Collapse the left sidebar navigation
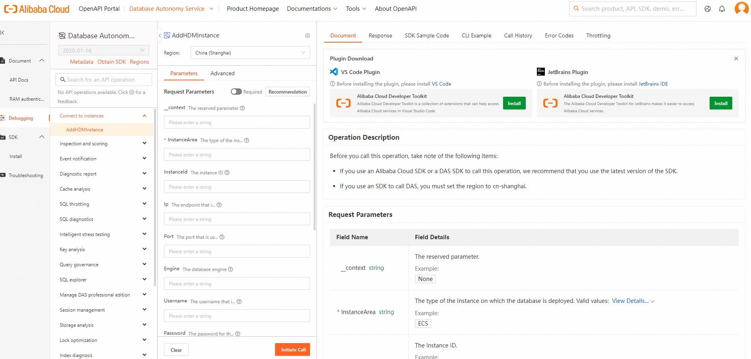 tap(2, 33)
